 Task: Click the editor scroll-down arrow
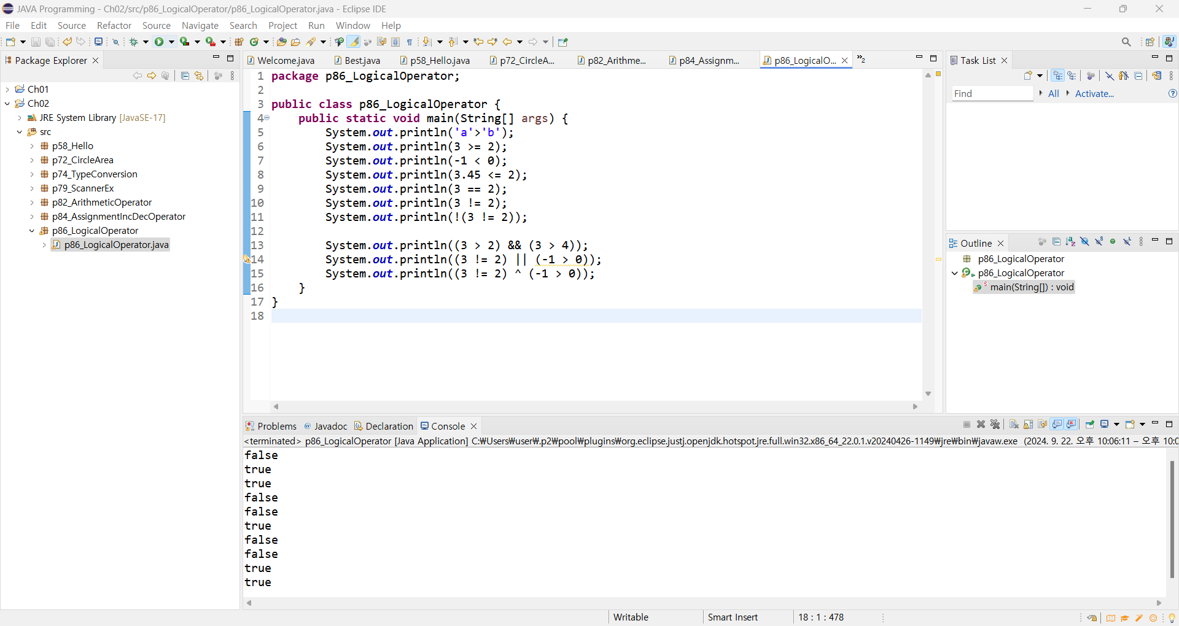point(928,394)
